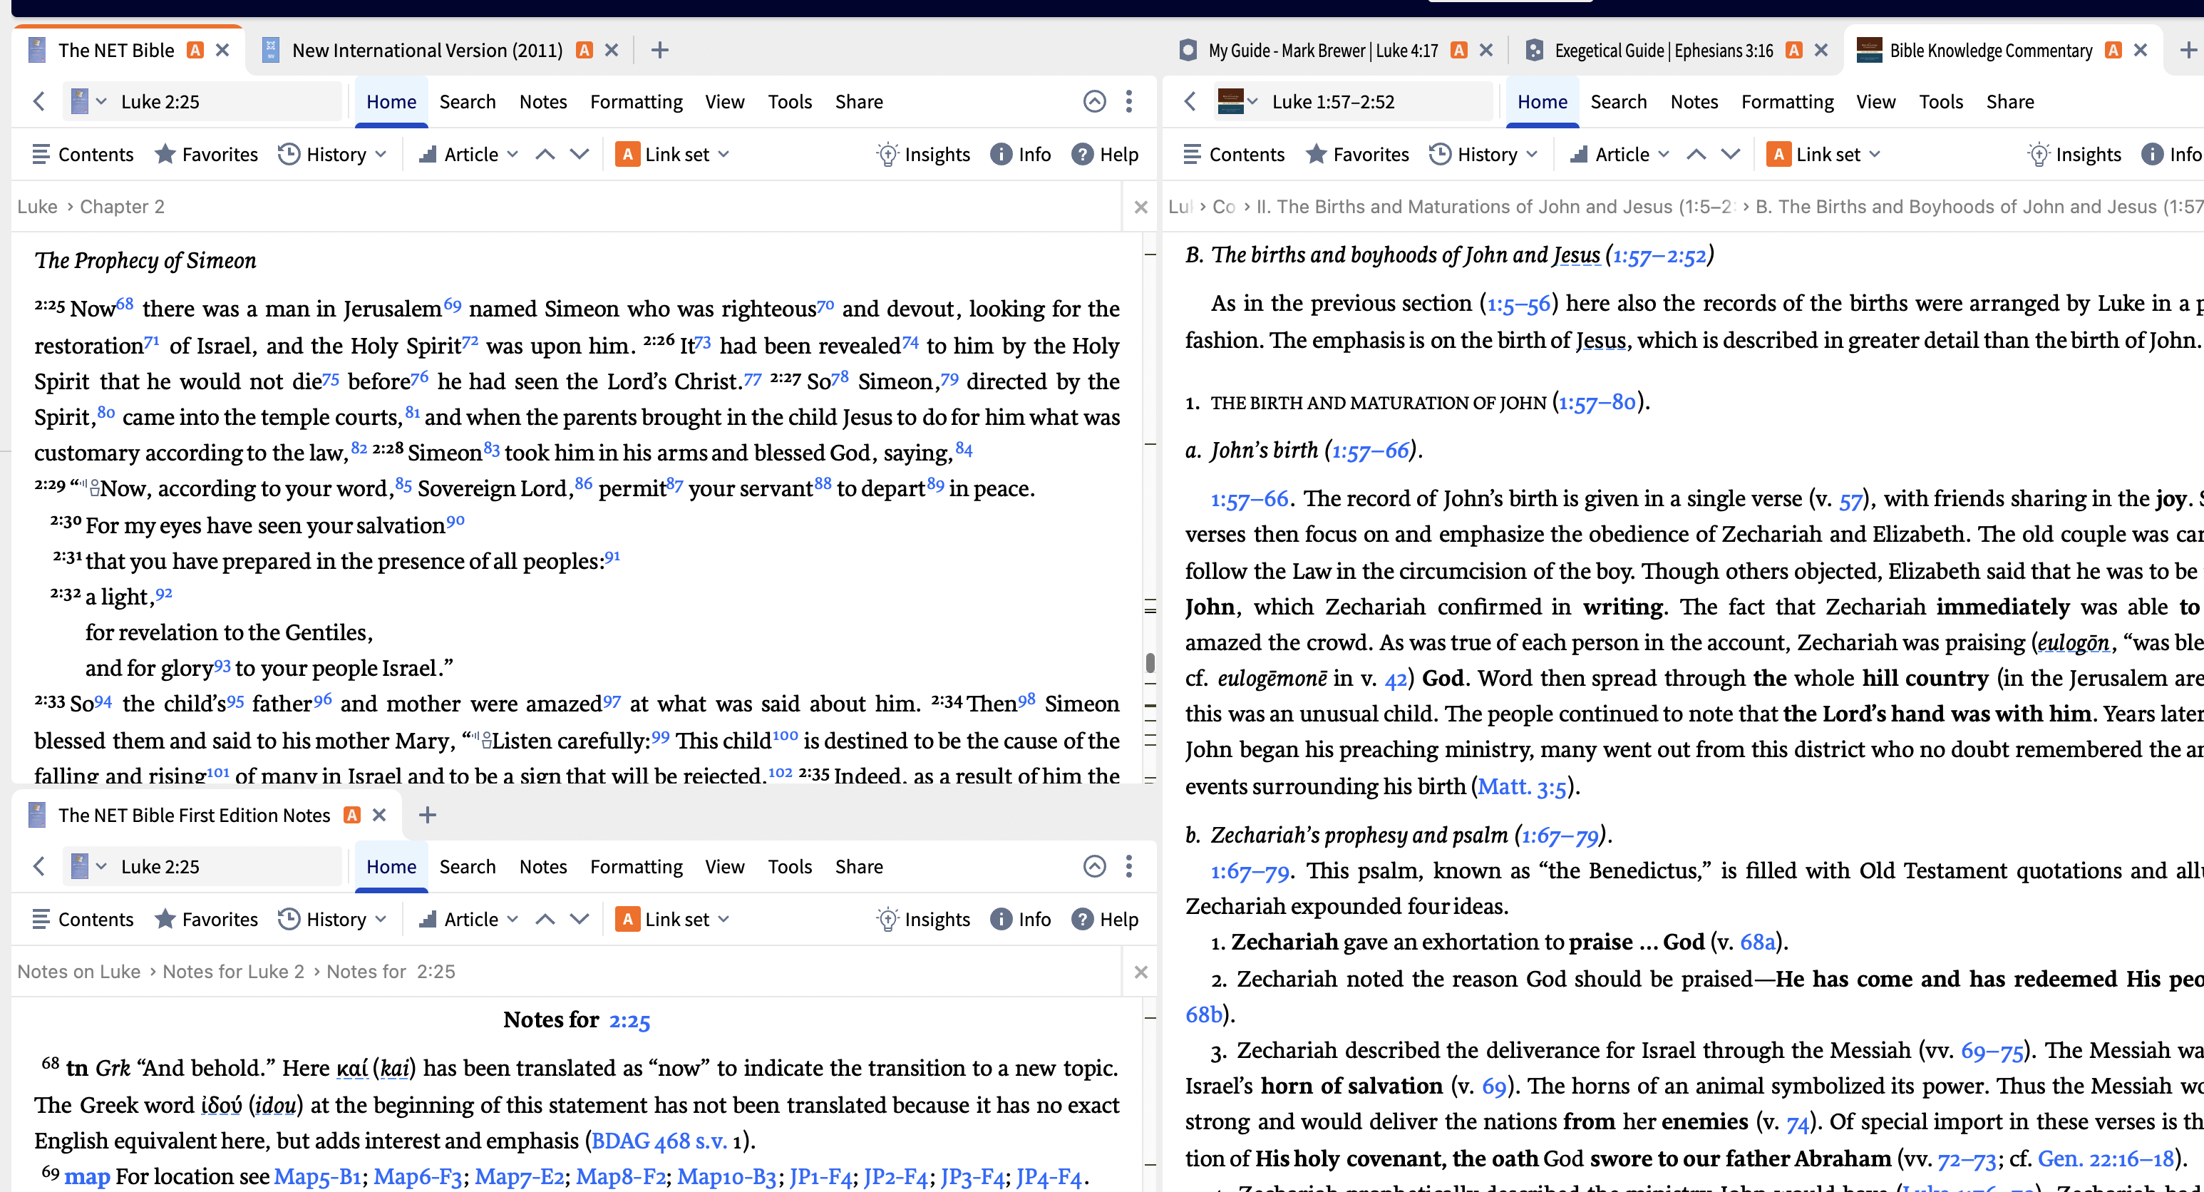Image resolution: width=2204 pixels, height=1192 pixels.
Task: Open the three-dot panel menu in NET Bible panel
Action: coord(1128,102)
